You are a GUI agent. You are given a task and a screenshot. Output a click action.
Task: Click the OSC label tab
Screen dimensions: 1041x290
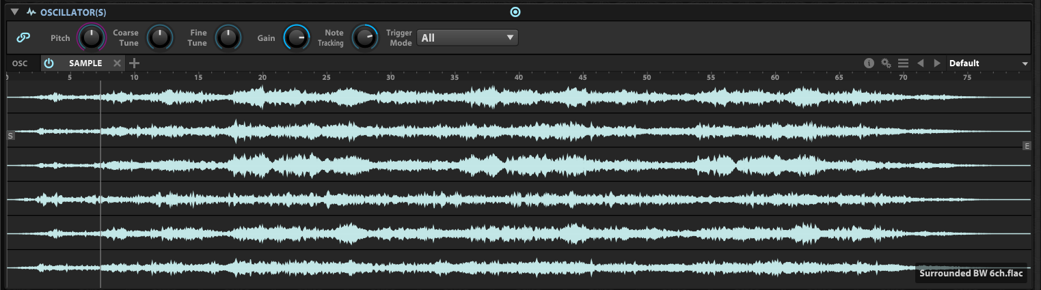20,63
